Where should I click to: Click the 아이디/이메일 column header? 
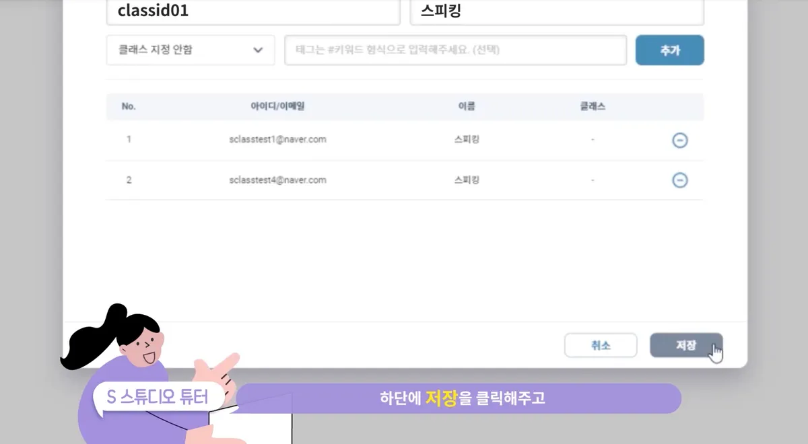[277, 106]
